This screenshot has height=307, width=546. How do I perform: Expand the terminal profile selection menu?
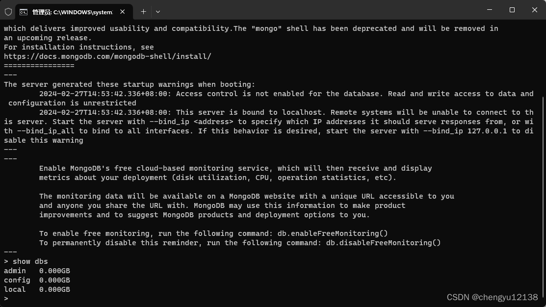click(158, 11)
